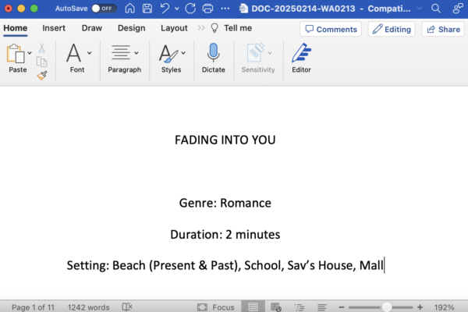Click the 192% zoom level

coord(444,307)
